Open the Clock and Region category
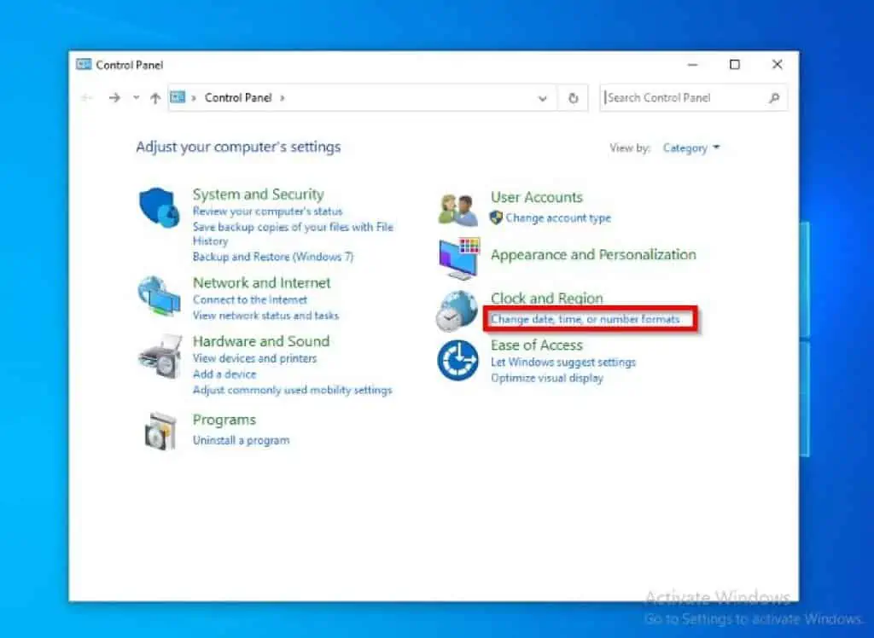The width and height of the screenshot is (874, 638). pyautogui.click(x=547, y=299)
